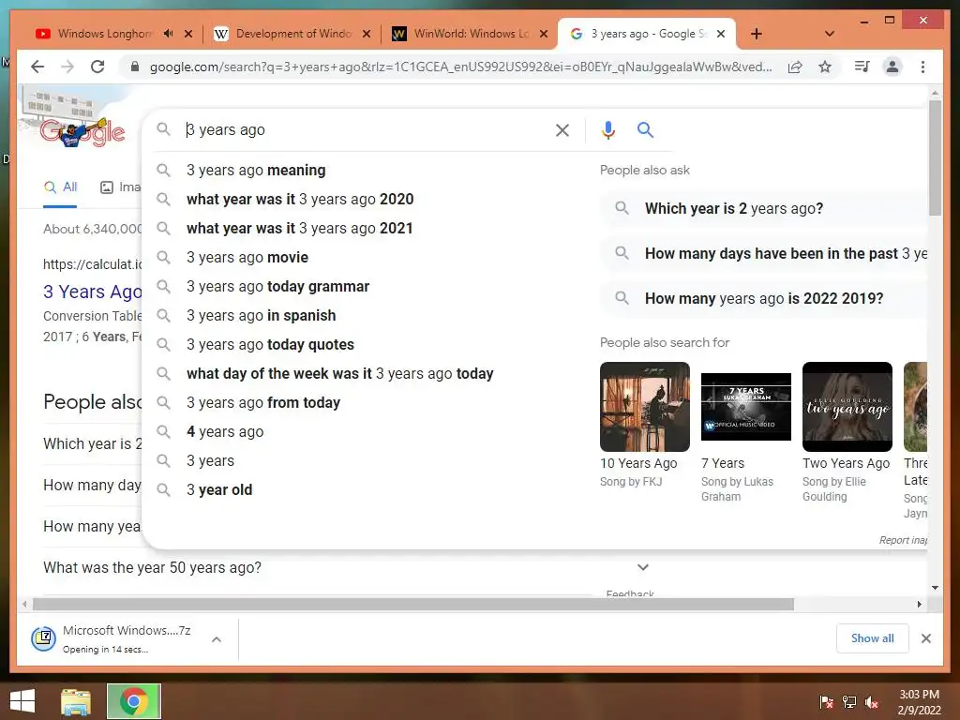Image resolution: width=960 pixels, height=720 pixels.
Task: Click the vertical scrollbar thumb
Action: (x=935, y=157)
